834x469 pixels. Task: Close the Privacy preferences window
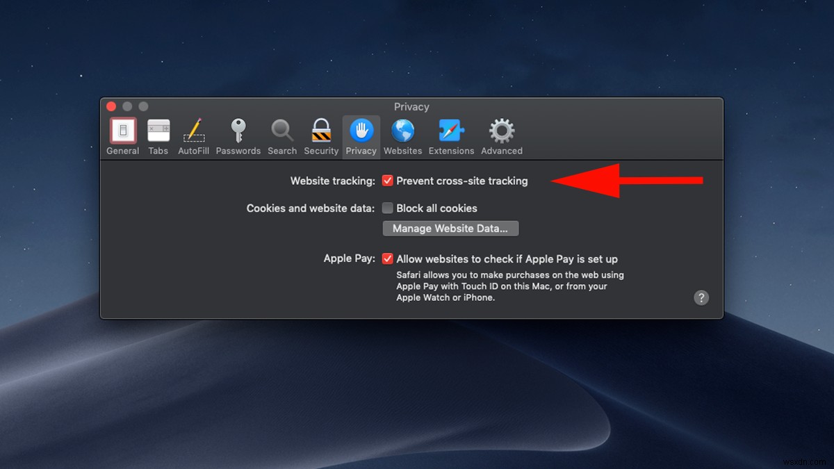[x=111, y=106]
